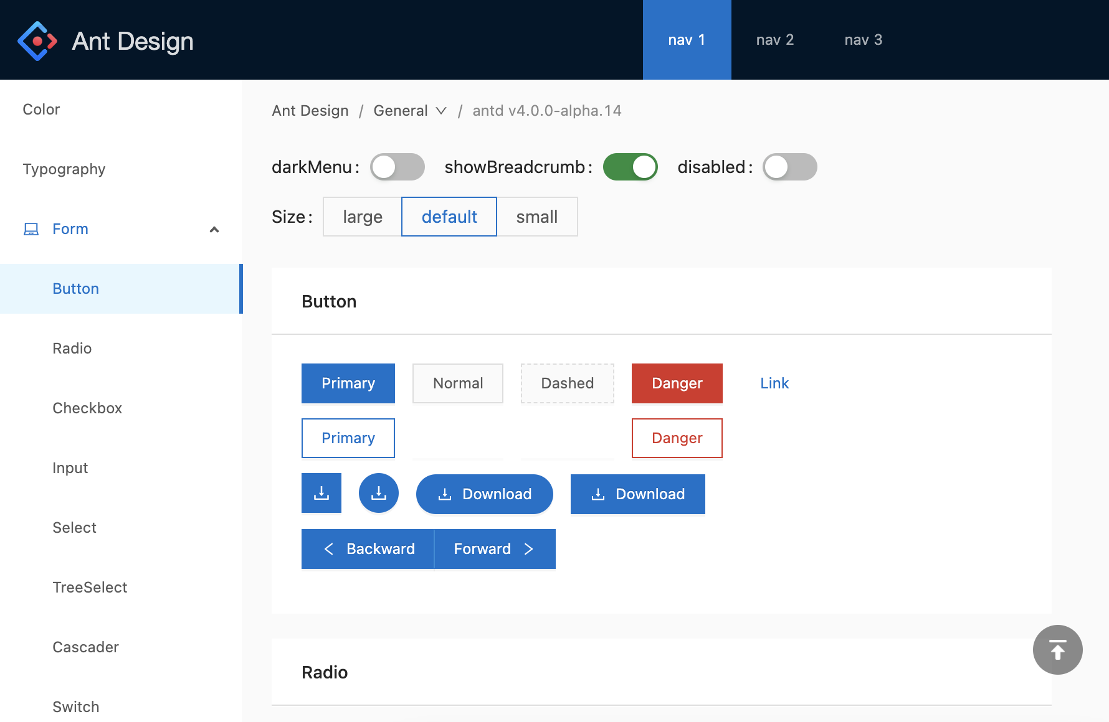Select the large size option
The image size is (1109, 722).
pyautogui.click(x=363, y=217)
